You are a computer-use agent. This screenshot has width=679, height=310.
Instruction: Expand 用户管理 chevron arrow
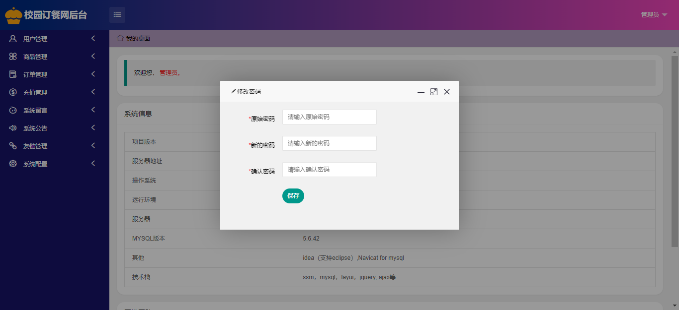pyautogui.click(x=93, y=38)
